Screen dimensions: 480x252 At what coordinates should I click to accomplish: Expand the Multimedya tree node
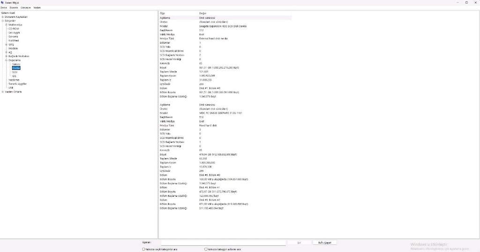(x=7, y=25)
